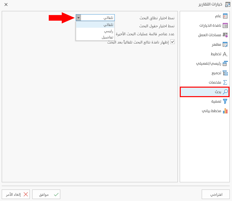Select تفصيل in the dropdown options
The width and height of the screenshot is (232, 201).
coord(95,37)
